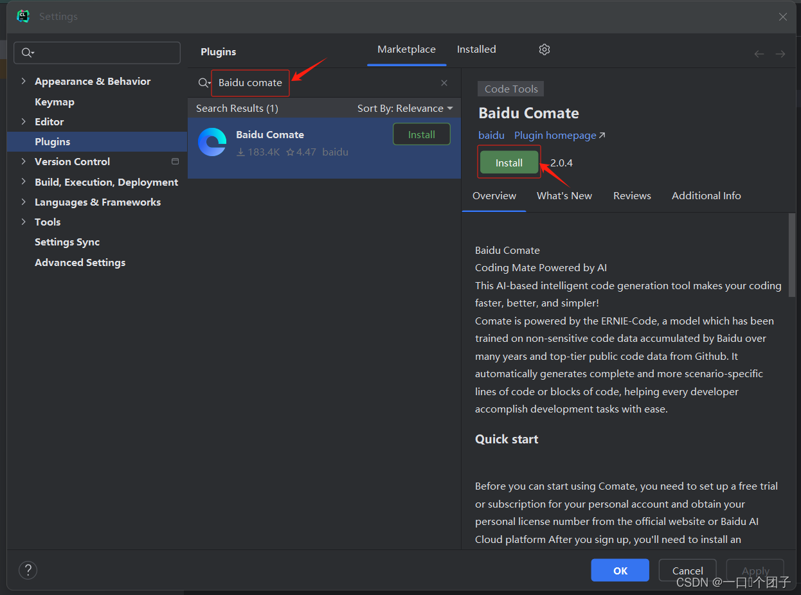Viewport: 801px width, 595px height.
Task: Expand the Tools section
Action: [x=24, y=222]
